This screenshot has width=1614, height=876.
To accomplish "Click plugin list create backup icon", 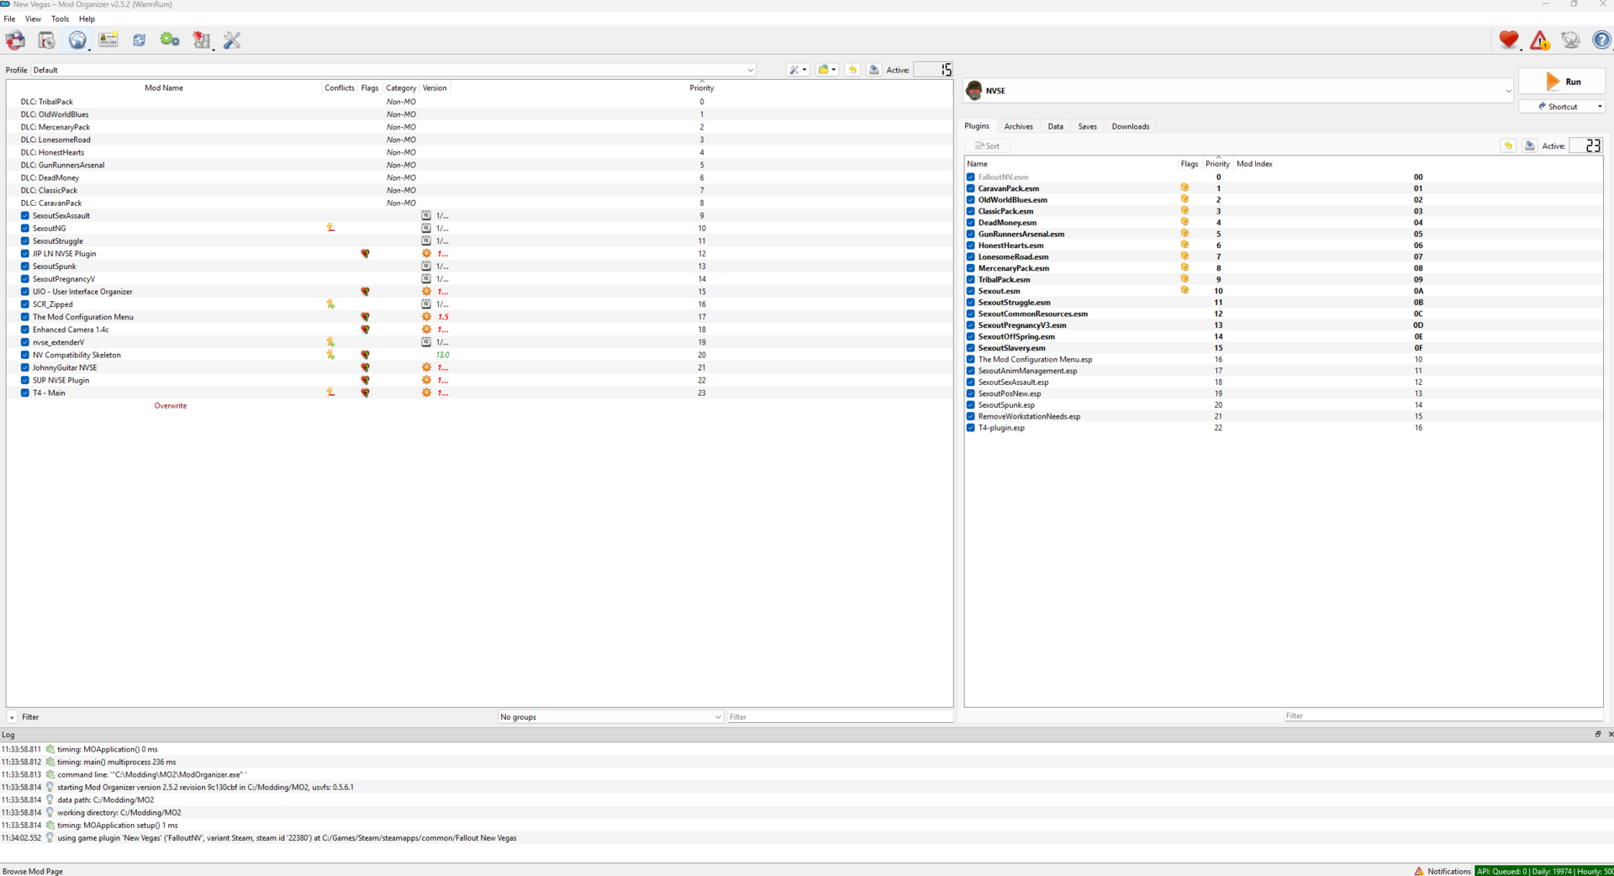I will click(x=1530, y=145).
